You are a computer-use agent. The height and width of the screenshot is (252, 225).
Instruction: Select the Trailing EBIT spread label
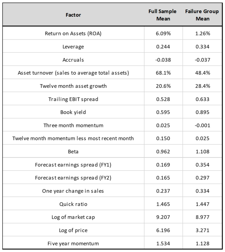point(73,99)
